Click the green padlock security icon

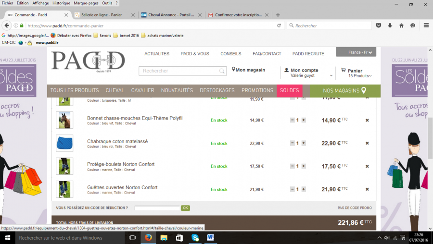pos(22,25)
